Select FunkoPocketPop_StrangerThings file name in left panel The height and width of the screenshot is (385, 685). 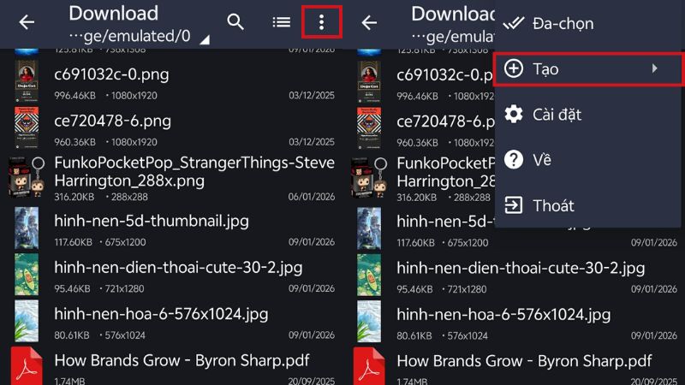194,172
